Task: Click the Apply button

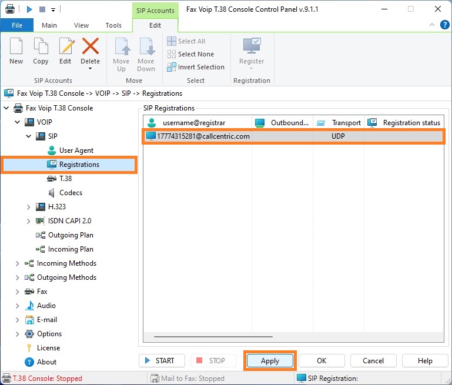Action: pyautogui.click(x=270, y=361)
